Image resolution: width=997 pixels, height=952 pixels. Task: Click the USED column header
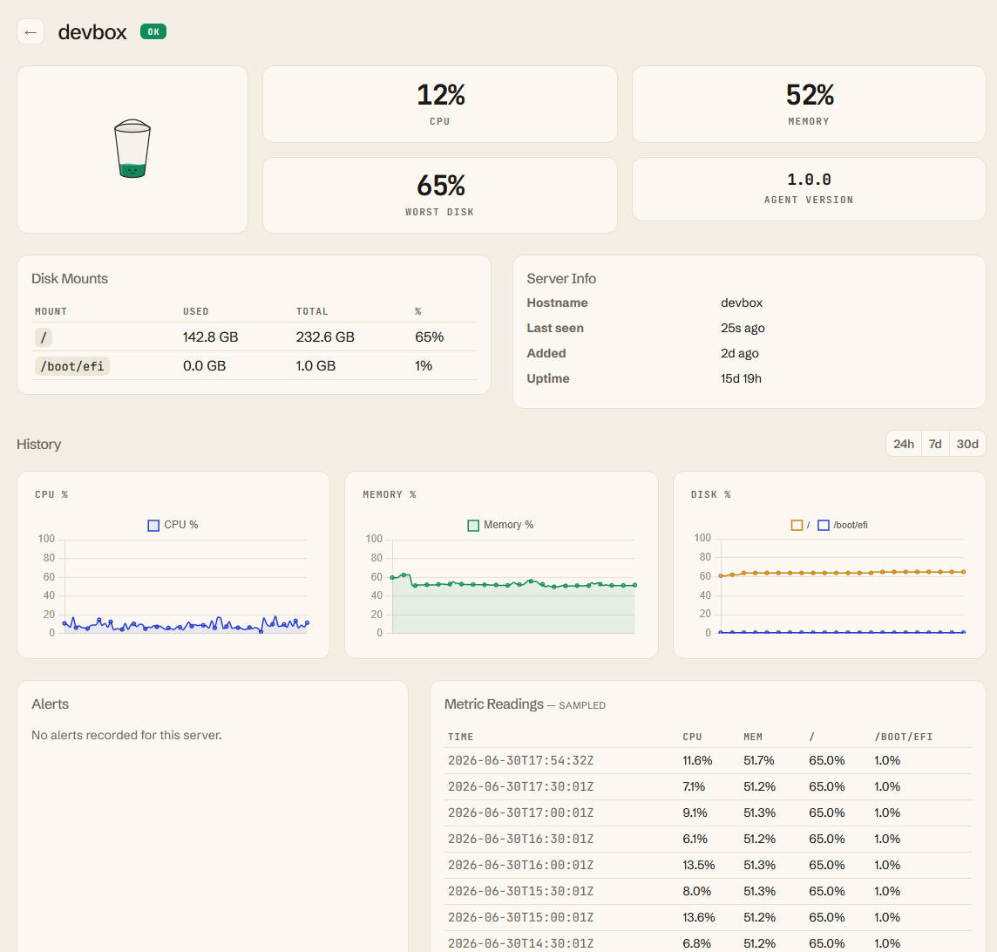point(196,311)
